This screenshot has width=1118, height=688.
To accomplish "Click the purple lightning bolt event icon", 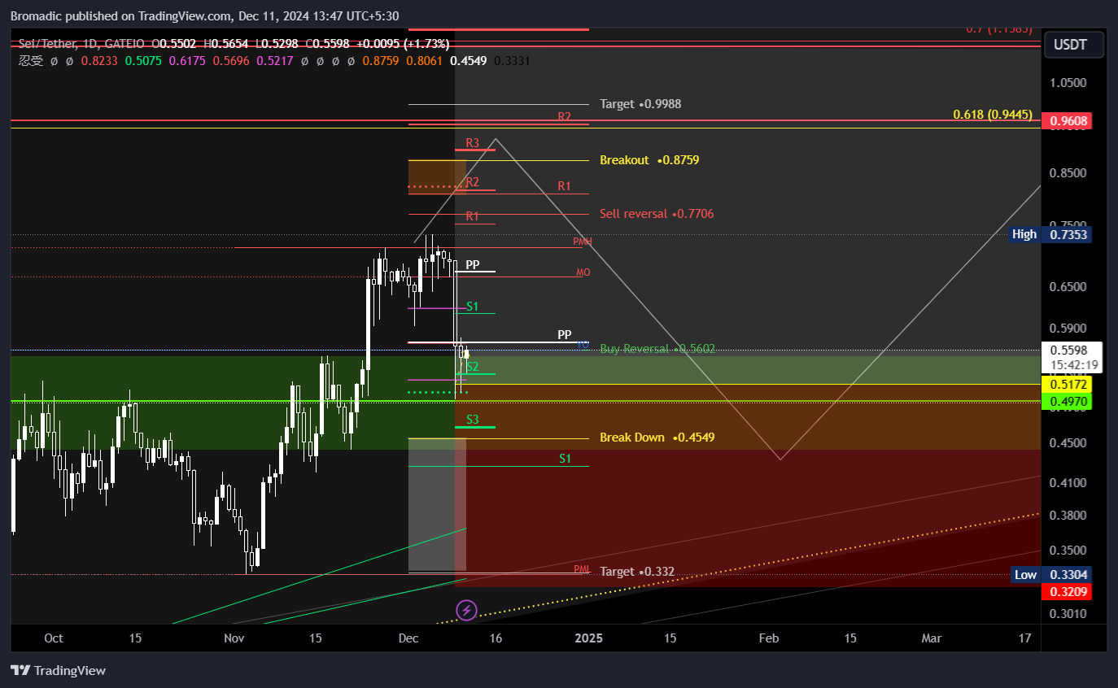I will [x=466, y=609].
